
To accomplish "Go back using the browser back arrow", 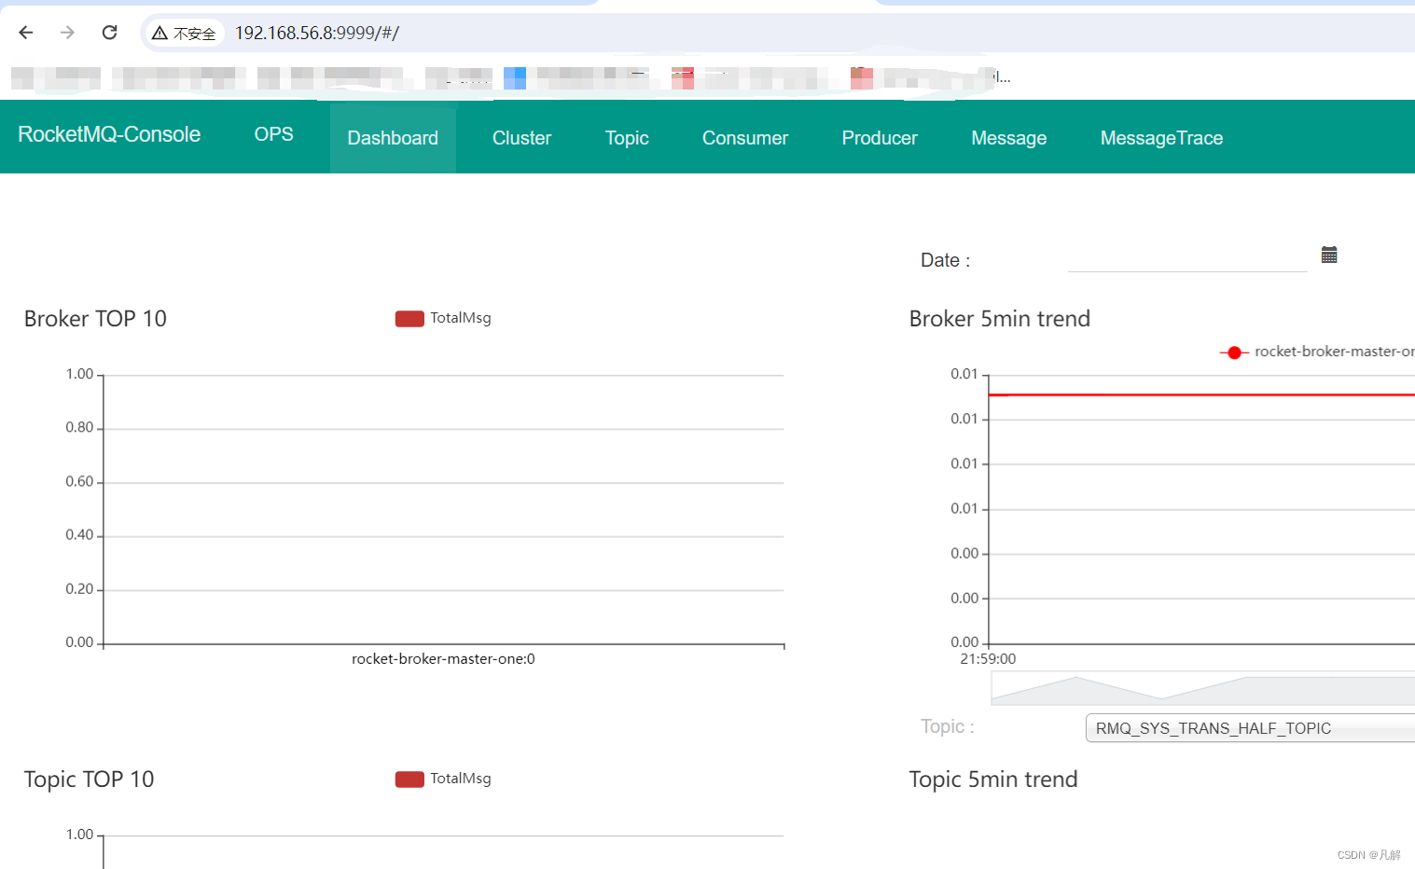I will (x=26, y=33).
